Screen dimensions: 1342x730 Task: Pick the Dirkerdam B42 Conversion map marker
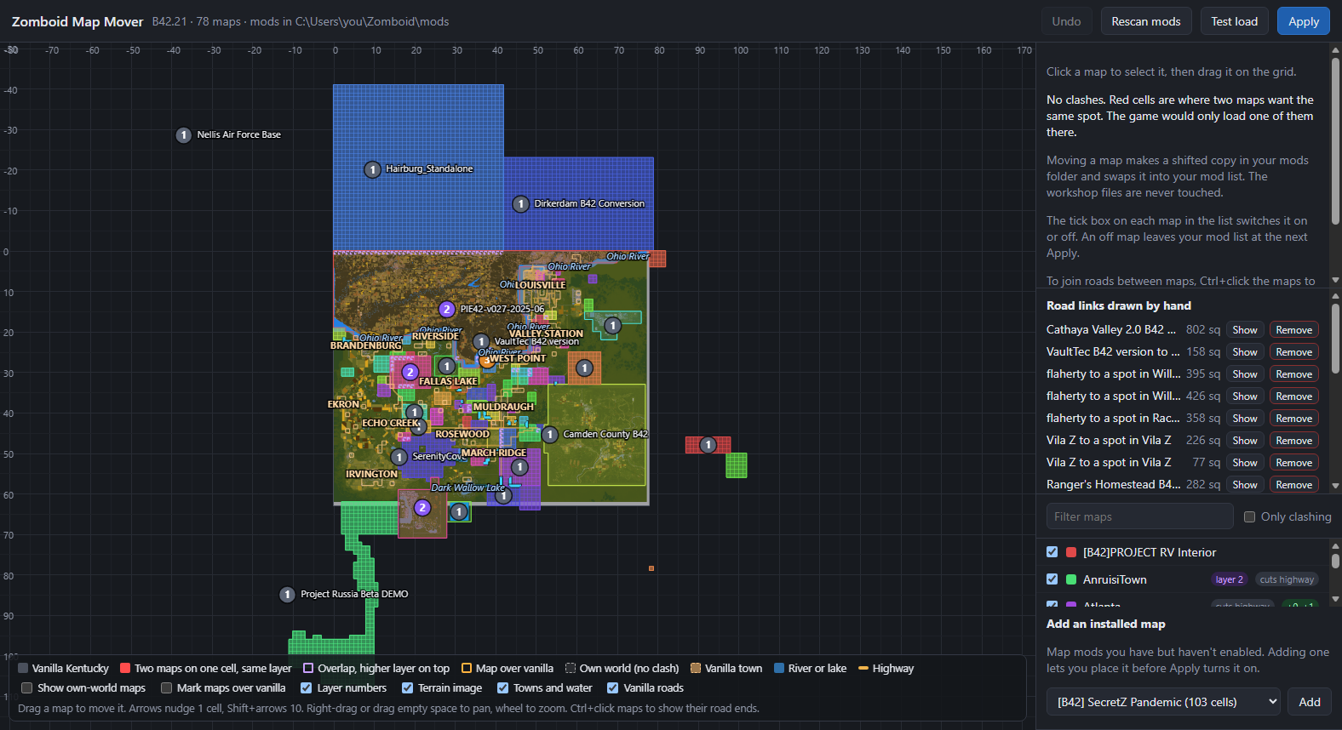click(x=520, y=204)
